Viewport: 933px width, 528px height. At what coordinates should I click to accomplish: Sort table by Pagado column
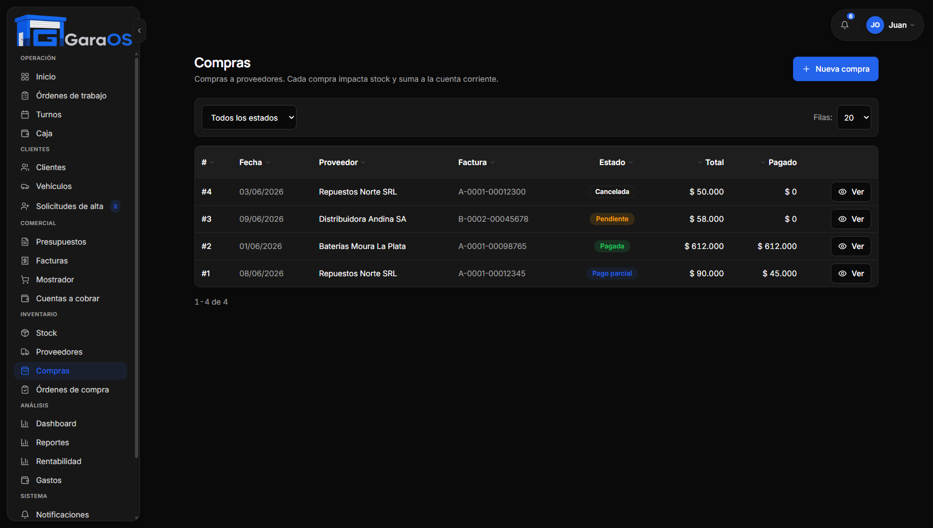coord(779,162)
